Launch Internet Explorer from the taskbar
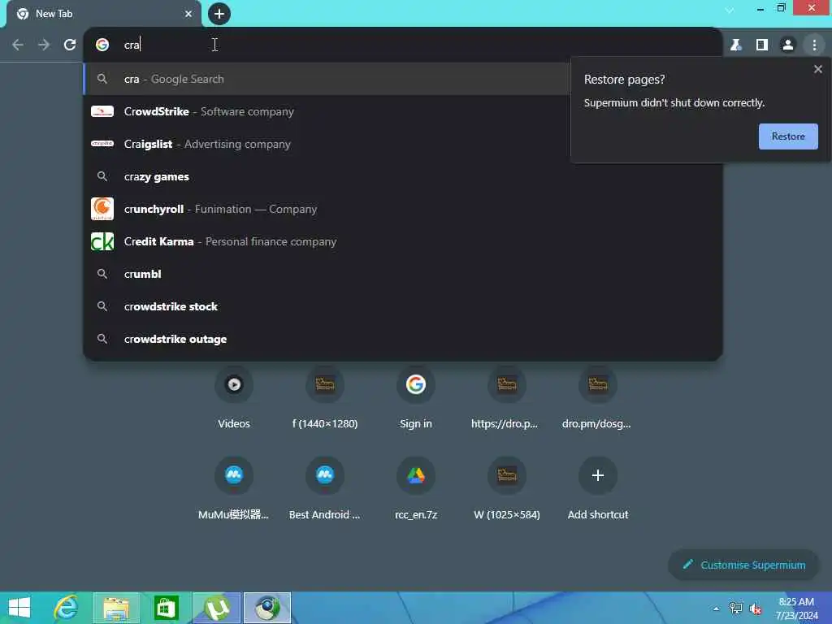The image size is (832, 624). tap(67, 608)
